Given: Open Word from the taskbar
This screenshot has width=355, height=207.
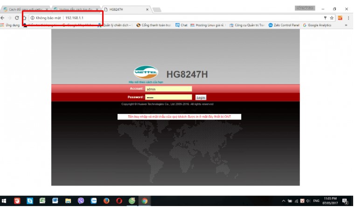Looking at the screenshot, I should (55, 201).
